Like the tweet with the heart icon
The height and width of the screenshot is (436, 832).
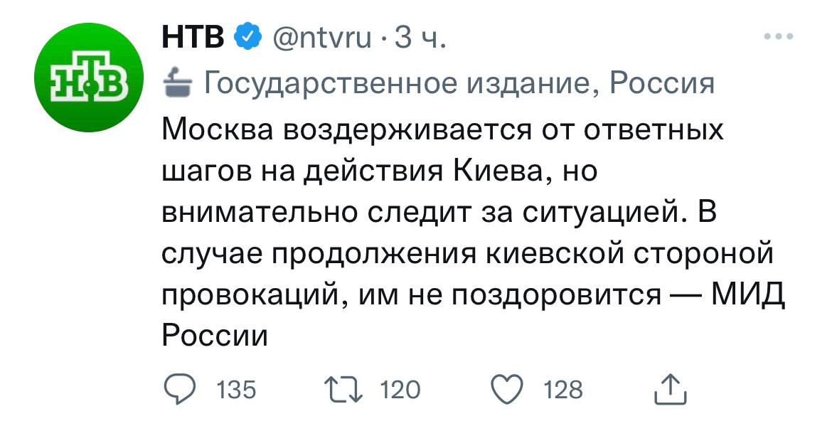point(508,389)
